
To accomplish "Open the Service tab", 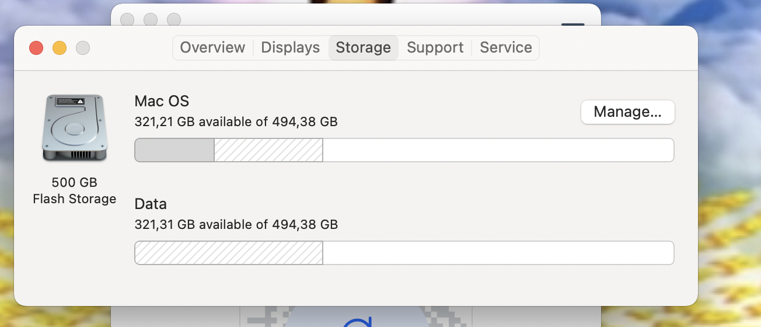I will (506, 48).
